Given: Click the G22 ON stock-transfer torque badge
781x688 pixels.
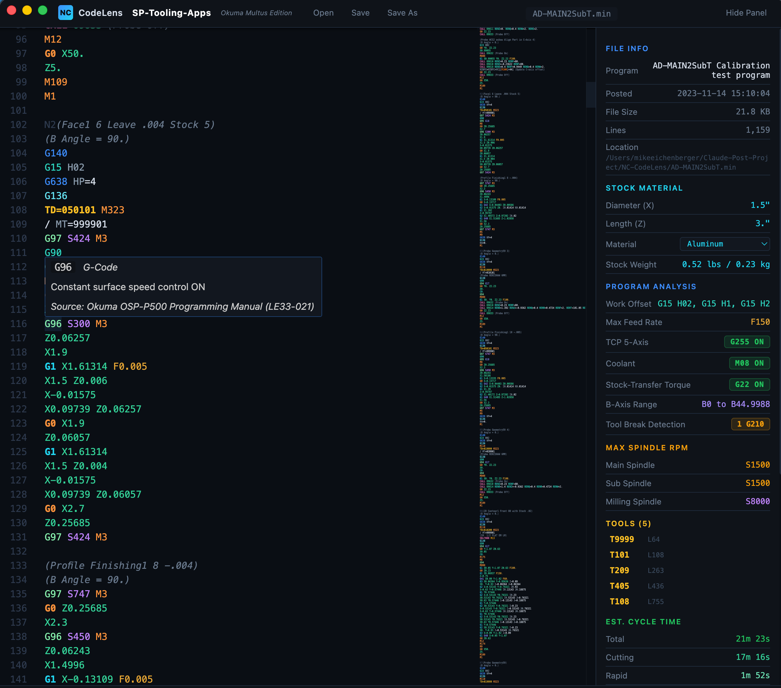Looking at the screenshot, I should pyautogui.click(x=749, y=385).
